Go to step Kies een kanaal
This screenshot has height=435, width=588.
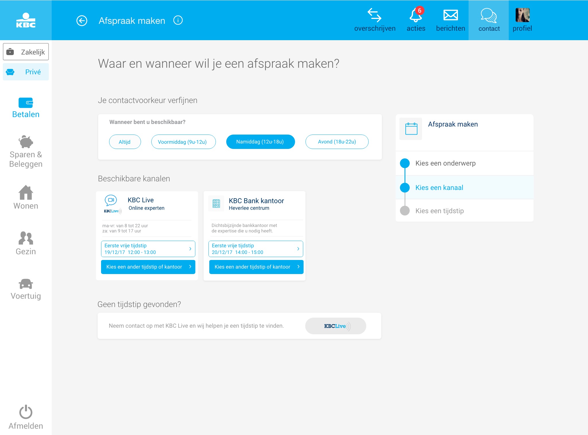(x=465, y=188)
